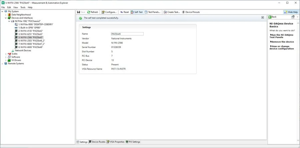Click Create Task toolbar button
The image size is (300, 148).
click(172, 12)
